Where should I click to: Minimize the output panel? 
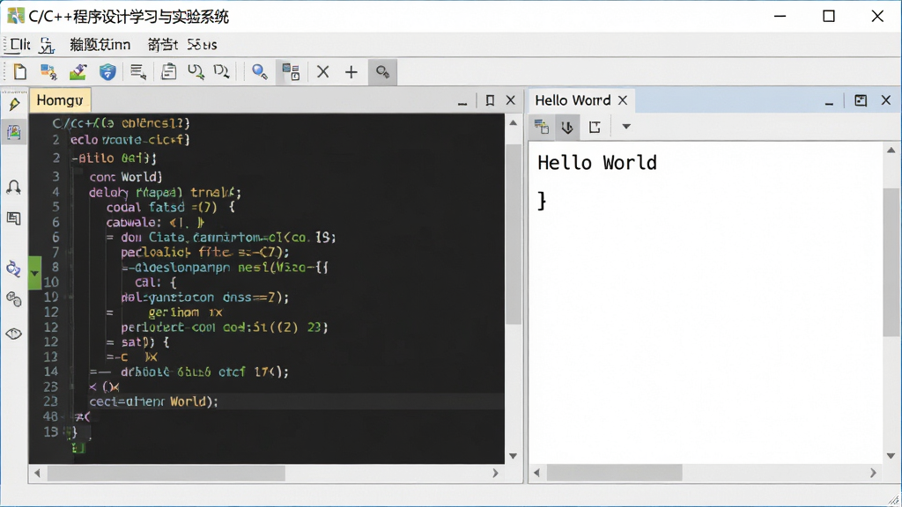click(x=829, y=102)
